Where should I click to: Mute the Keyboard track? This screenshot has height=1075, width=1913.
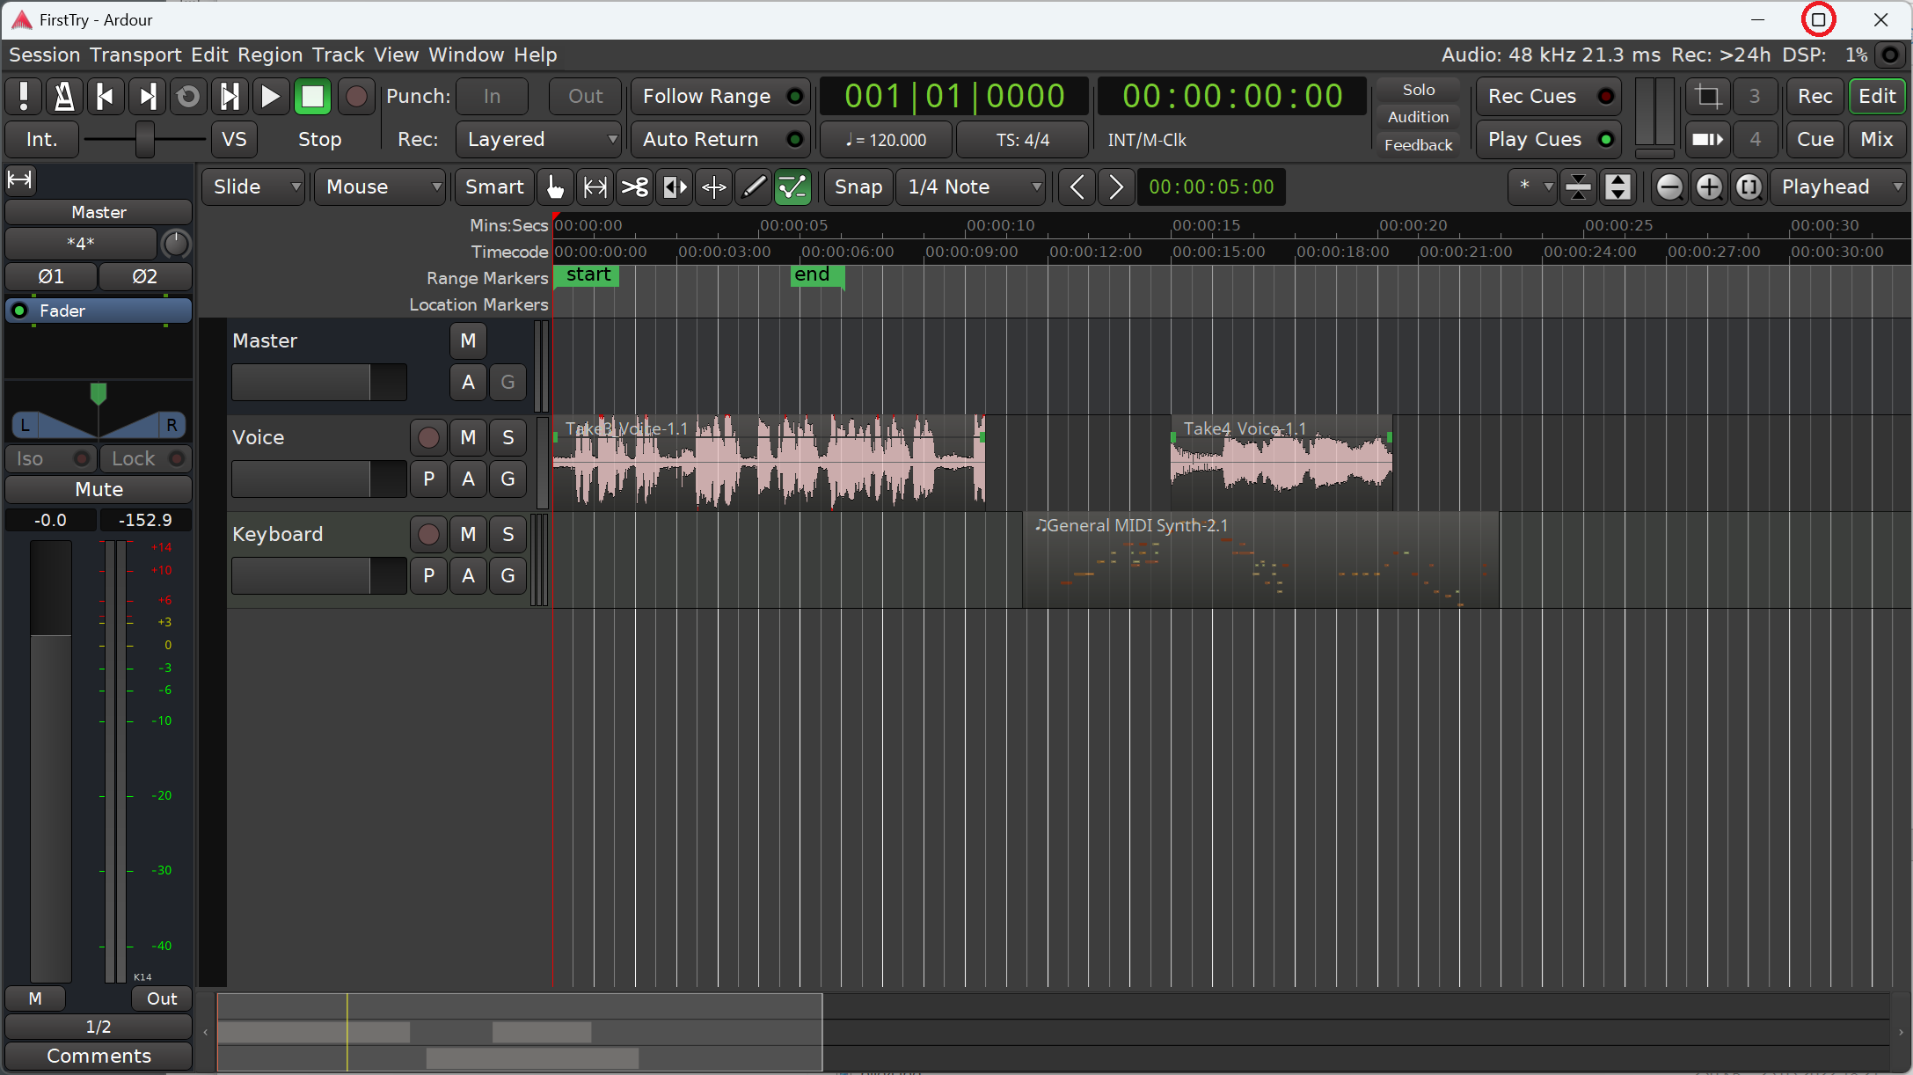point(468,534)
